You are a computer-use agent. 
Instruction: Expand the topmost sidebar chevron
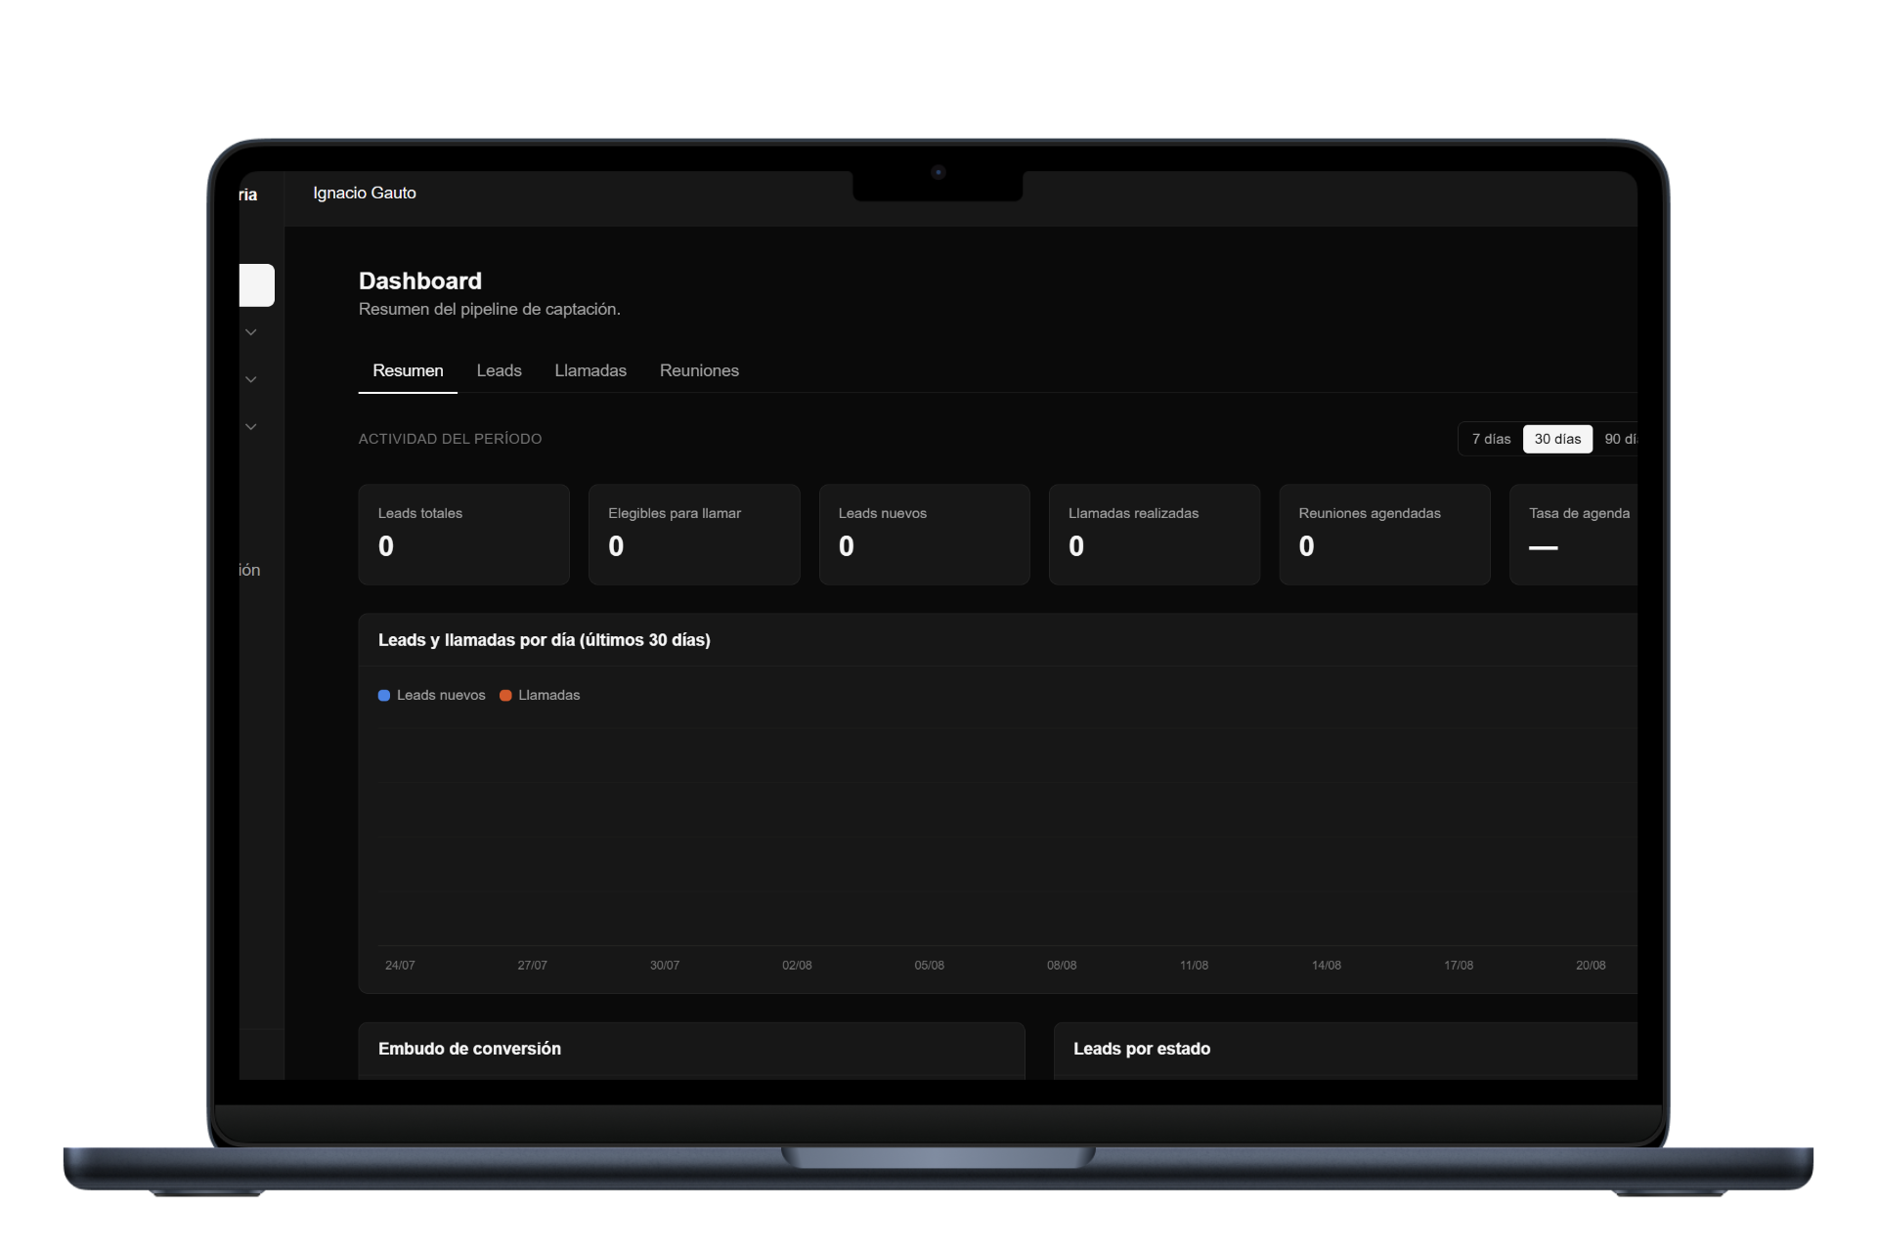click(x=251, y=332)
